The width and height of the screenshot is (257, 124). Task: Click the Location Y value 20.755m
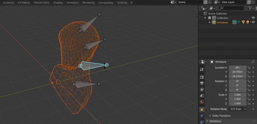point(238,72)
